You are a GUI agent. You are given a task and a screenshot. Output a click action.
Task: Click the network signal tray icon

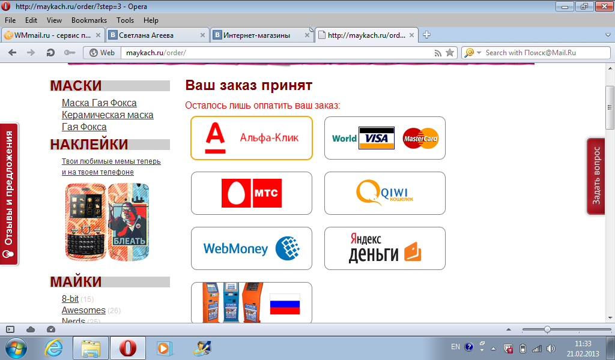536,348
